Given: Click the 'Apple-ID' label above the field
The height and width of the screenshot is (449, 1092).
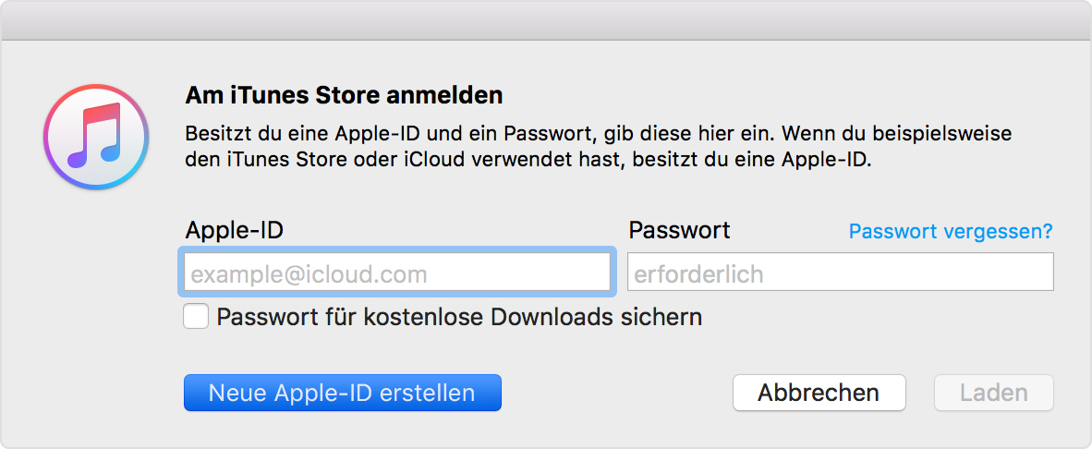Looking at the screenshot, I should 234,230.
